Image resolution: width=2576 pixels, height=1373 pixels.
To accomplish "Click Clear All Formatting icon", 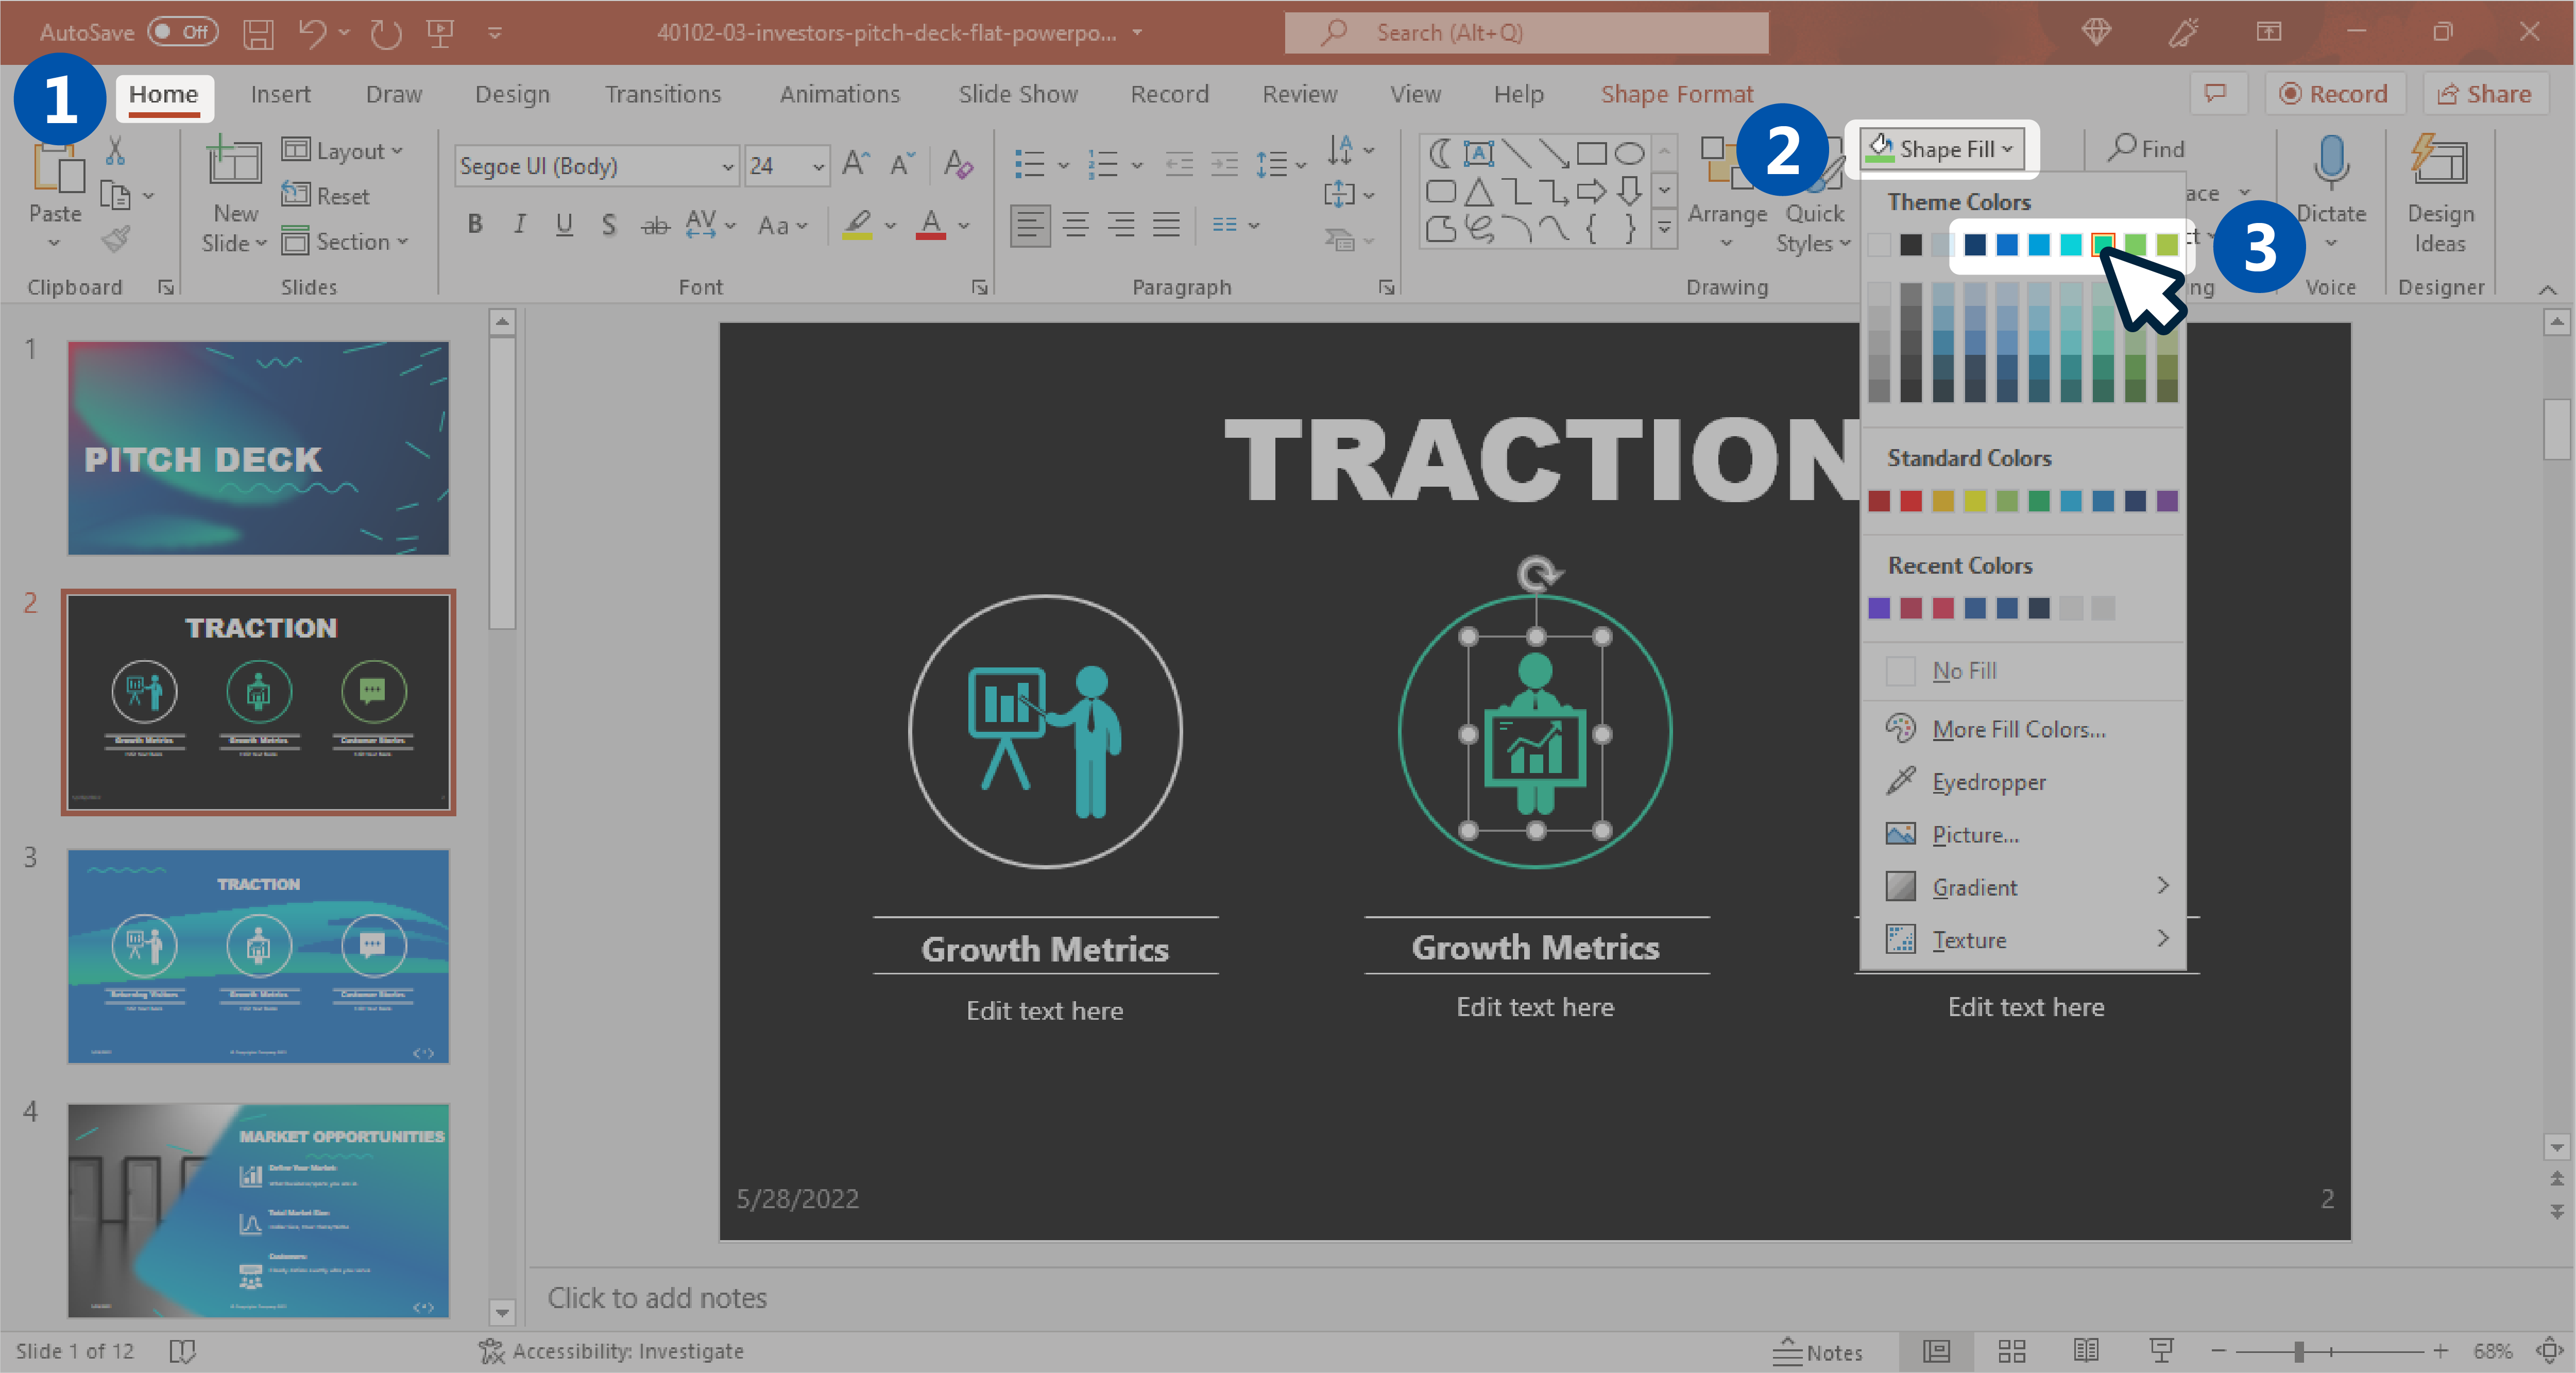I will 958,164.
